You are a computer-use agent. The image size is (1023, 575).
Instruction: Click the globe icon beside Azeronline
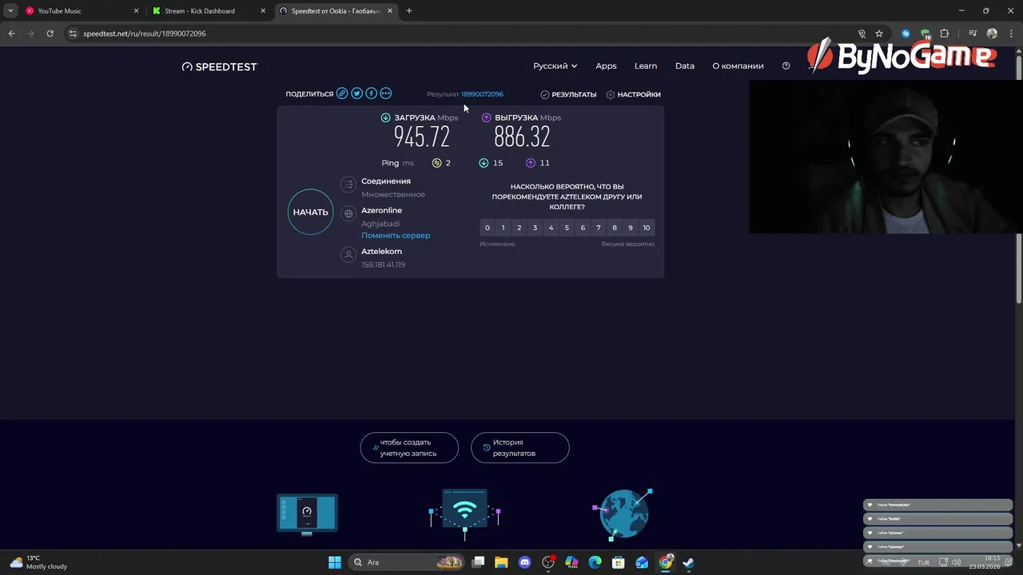pos(348,213)
